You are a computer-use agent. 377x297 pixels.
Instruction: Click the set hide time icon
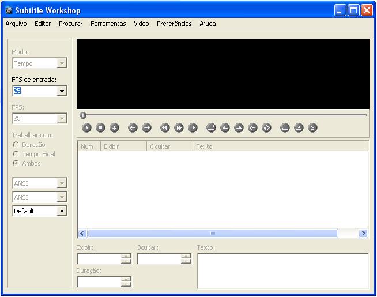point(239,127)
